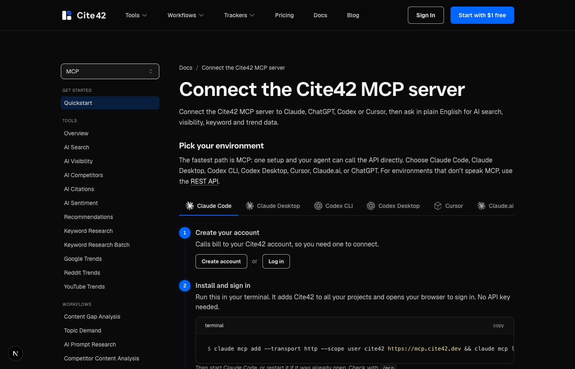This screenshot has height=369, width=575.
Task: Click the Create account button
Action: (x=221, y=262)
